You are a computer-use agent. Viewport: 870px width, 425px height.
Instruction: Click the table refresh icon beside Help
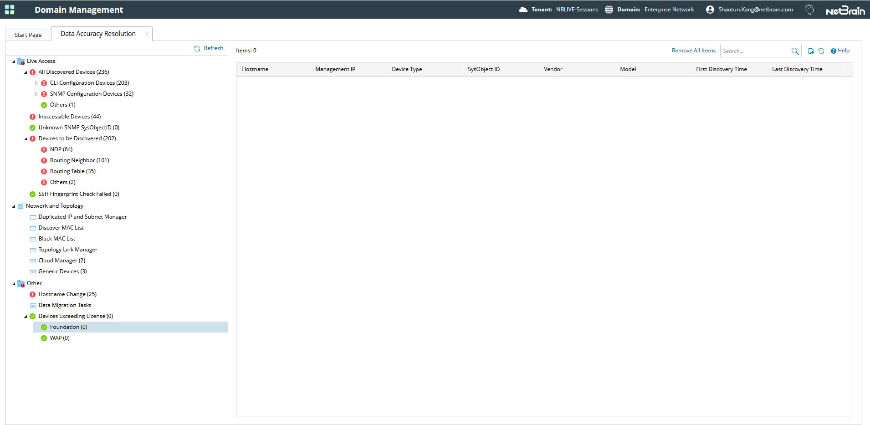pyautogui.click(x=821, y=51)
